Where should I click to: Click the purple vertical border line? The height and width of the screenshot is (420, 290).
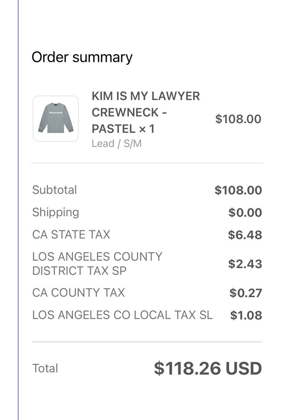tap(18, 210)
